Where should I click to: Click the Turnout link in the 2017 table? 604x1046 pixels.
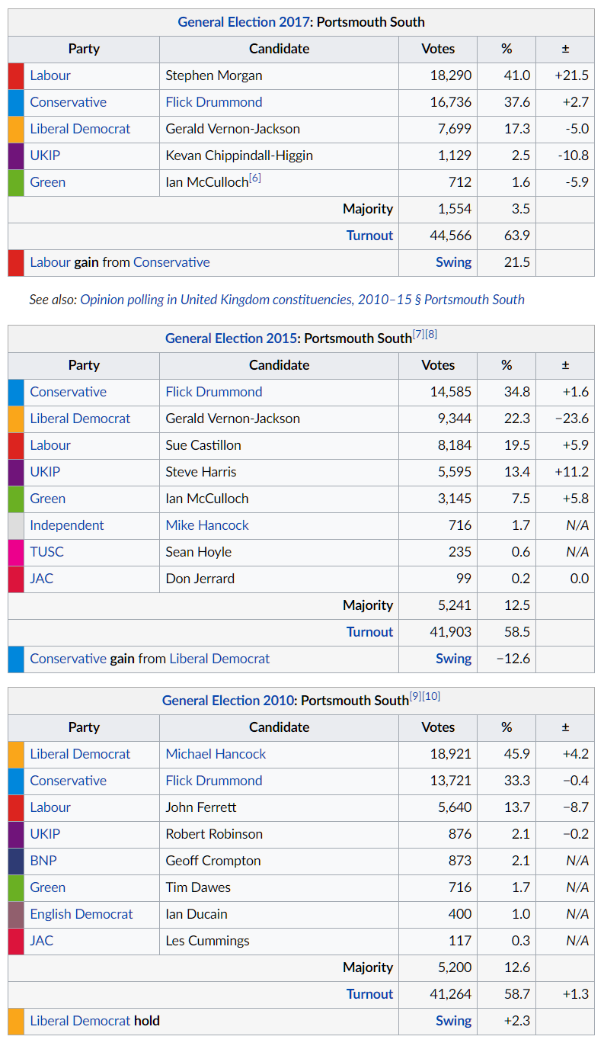point(369,236)
